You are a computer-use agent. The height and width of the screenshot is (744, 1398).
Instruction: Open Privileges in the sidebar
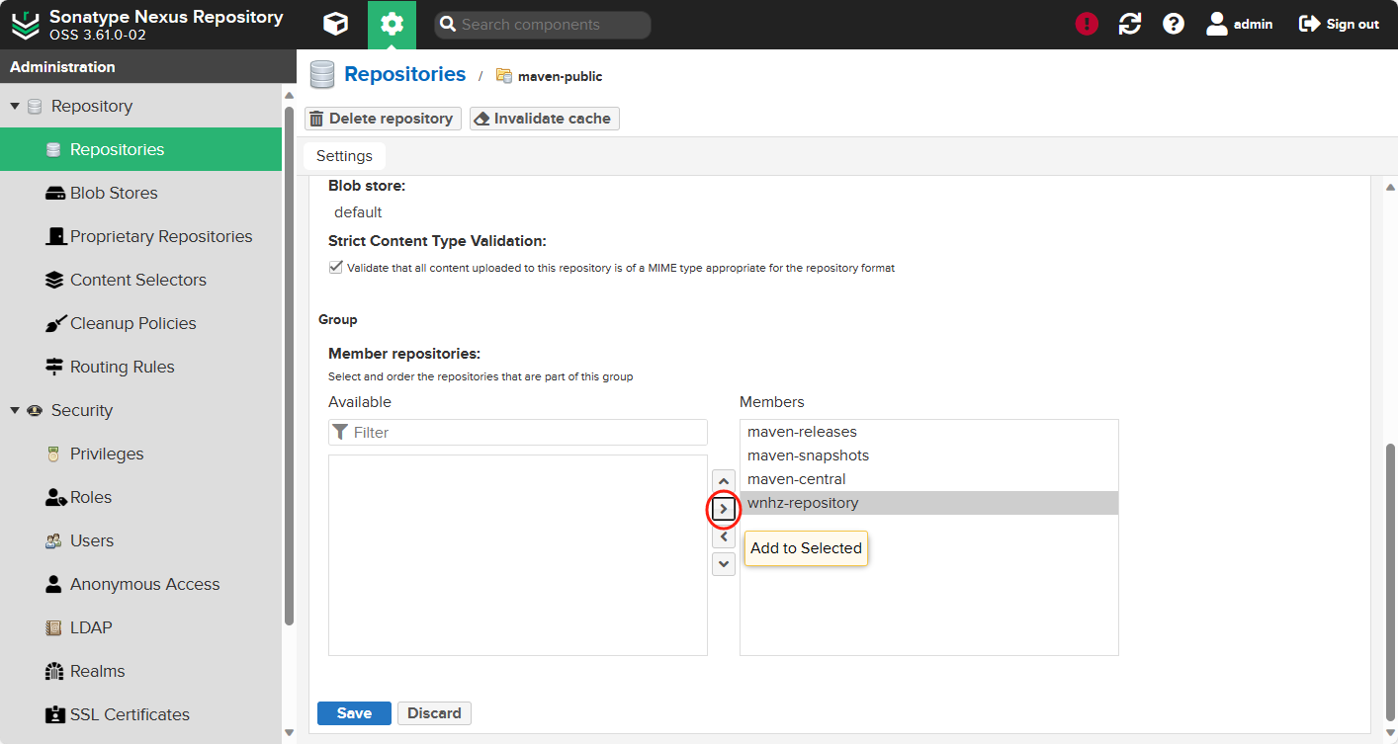click(x=140, y=454)
